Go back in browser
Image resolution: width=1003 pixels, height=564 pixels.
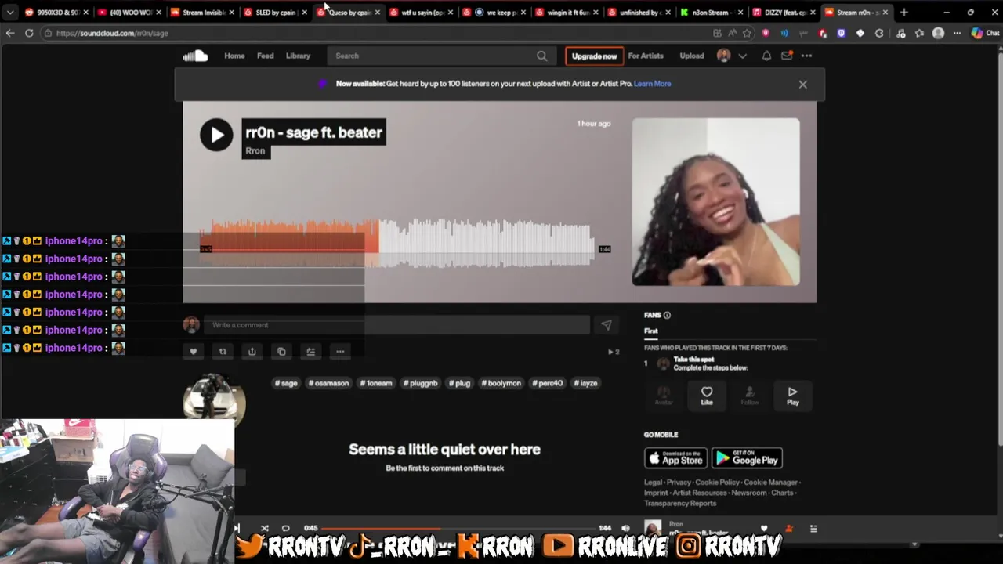9,33
